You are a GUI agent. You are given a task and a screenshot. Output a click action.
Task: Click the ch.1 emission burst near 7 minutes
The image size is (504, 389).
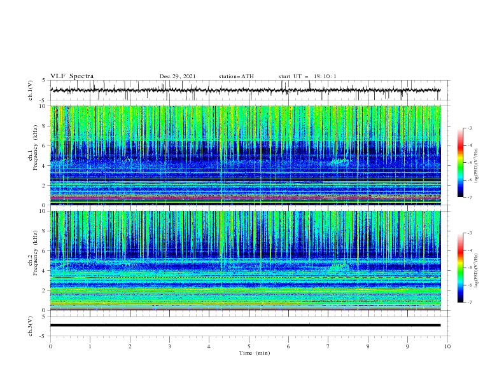pyautogui.click(x=339, y=161)
